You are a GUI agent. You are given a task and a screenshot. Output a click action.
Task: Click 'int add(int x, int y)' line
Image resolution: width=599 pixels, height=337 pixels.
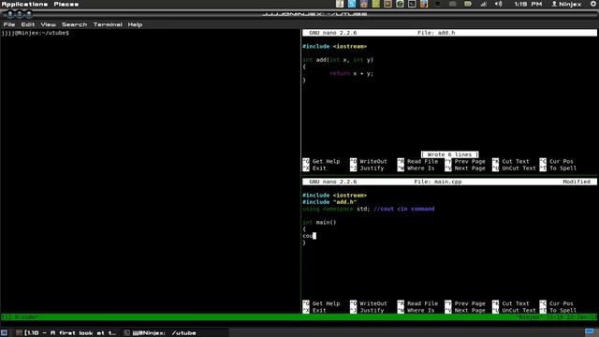coord(338,60)
